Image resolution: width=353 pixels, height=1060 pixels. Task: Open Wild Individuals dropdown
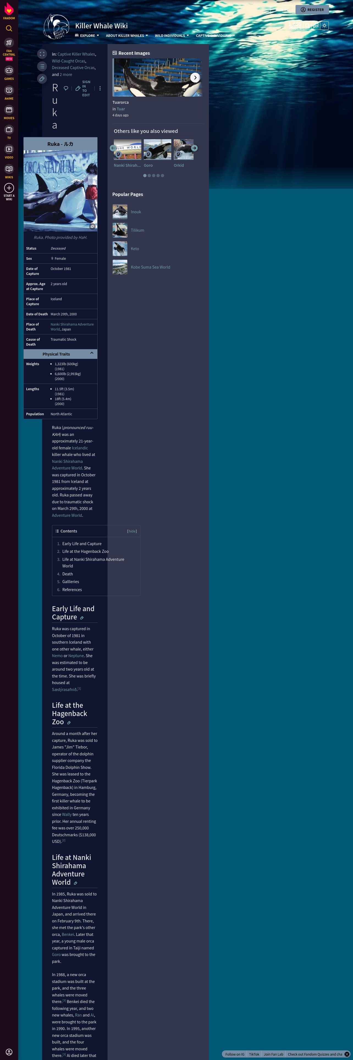point(172,35)
